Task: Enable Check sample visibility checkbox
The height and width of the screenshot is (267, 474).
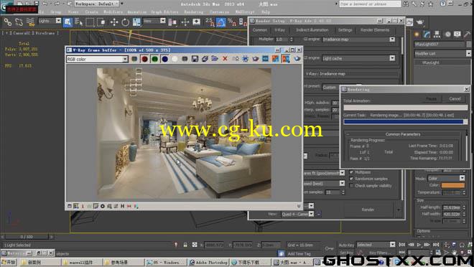Action: (351, 185)
